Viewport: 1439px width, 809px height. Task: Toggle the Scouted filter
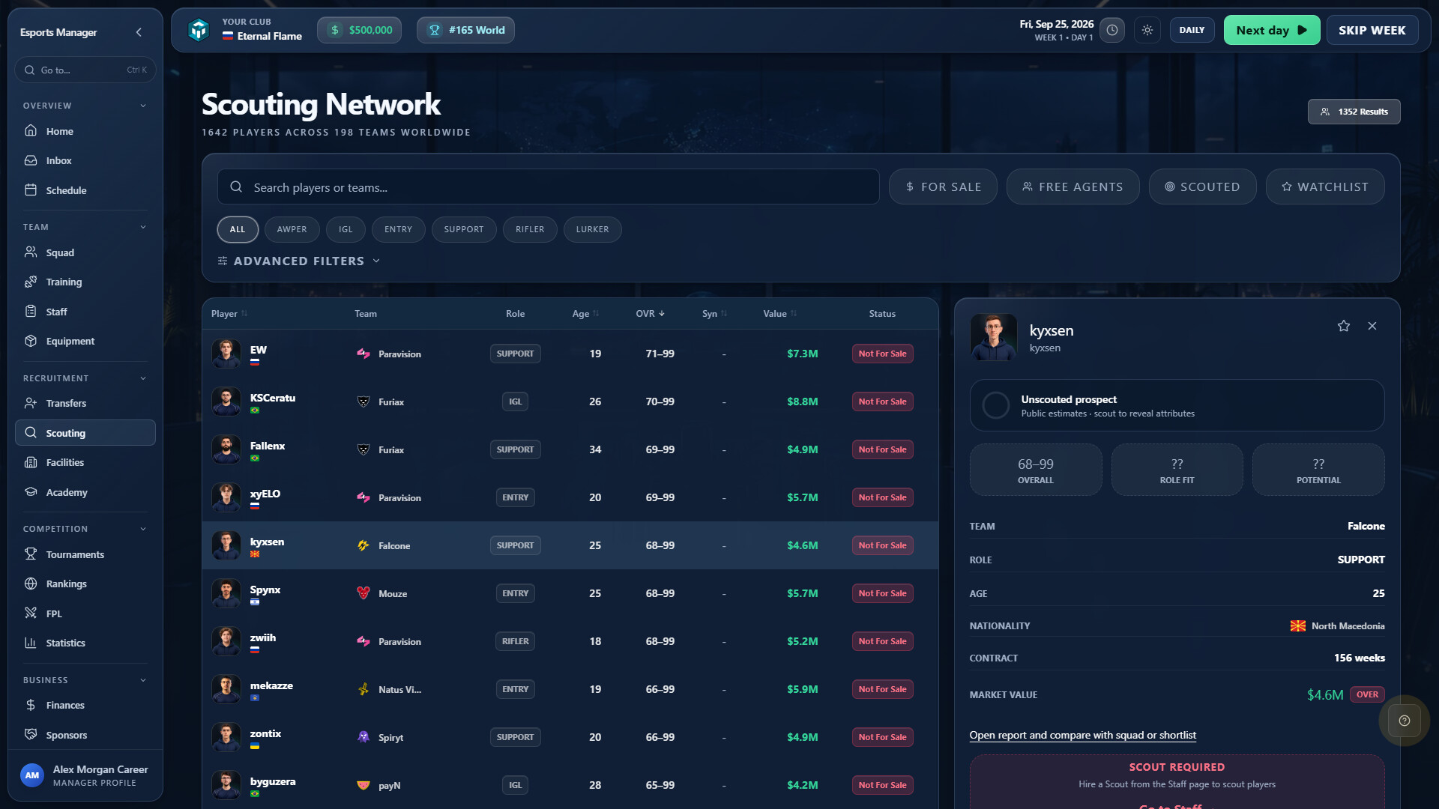(1202, 187)
